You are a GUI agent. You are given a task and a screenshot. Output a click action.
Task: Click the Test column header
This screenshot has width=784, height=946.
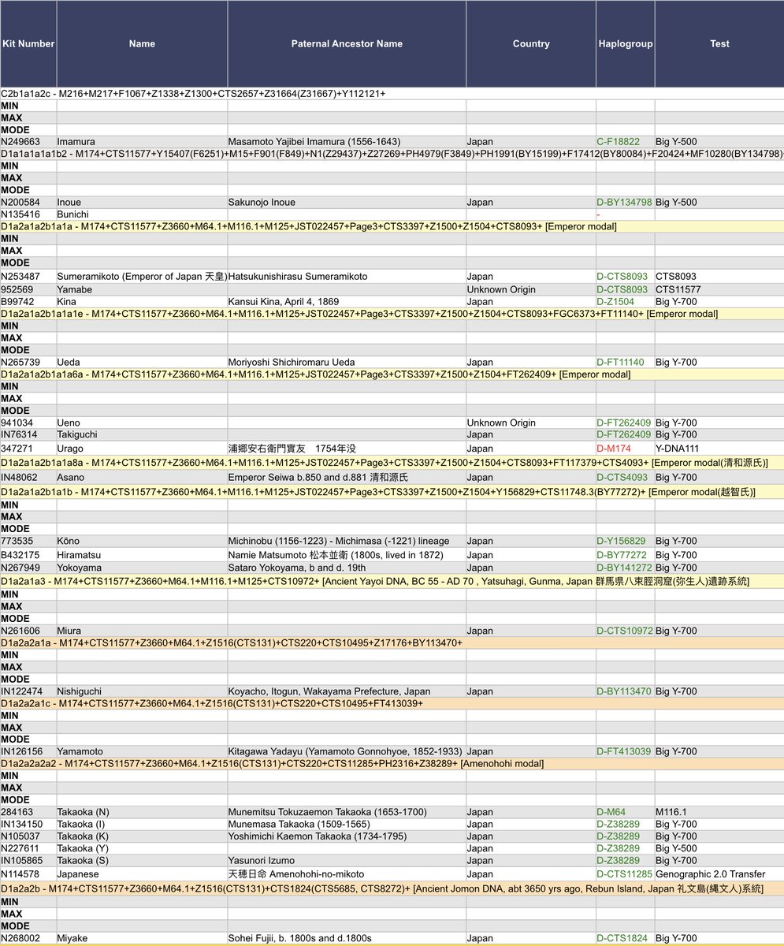pos(719,44)
